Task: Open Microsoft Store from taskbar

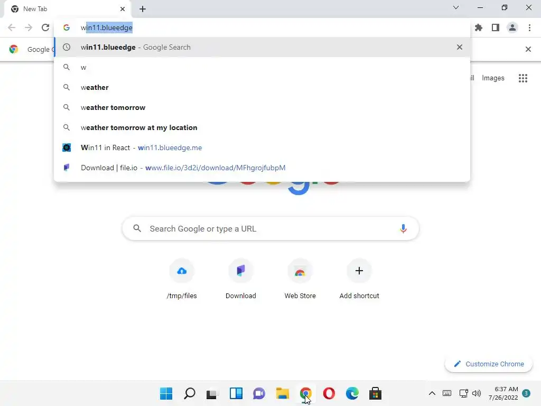Action: point(376,393)
